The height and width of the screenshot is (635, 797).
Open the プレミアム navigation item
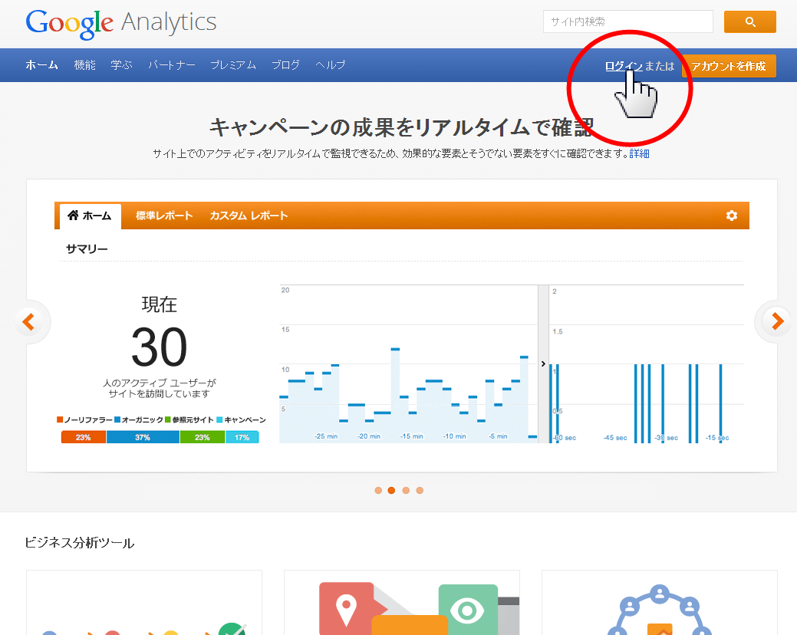[x=233, y=65]
